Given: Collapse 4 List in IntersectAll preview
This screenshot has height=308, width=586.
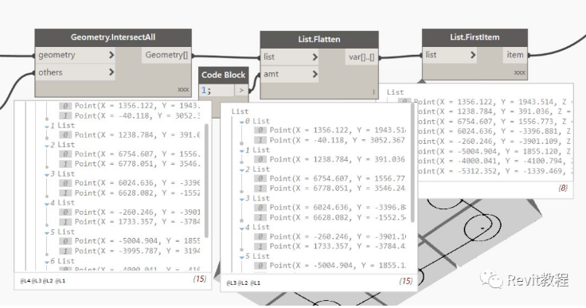Looking at the screenshot, I should click(x=47, y=203).
